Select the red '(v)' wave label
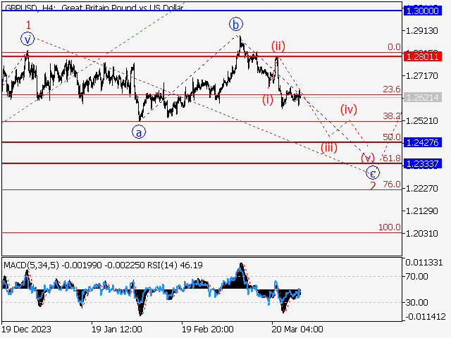This screenshot has height=338, width=451. click(368, 158)
